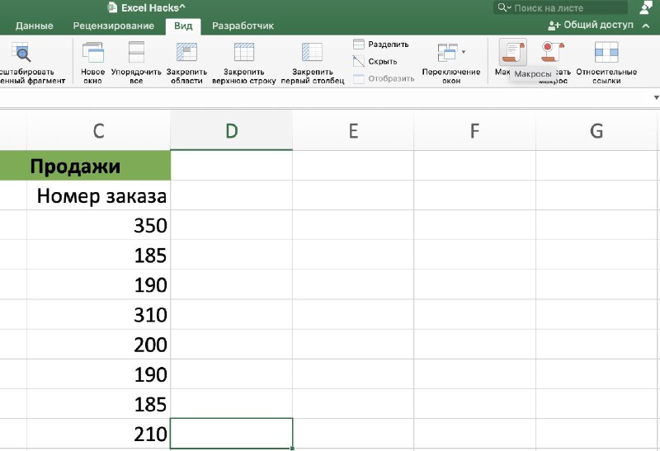660x451 pixels.
Task: Click the Zoom to Selection magnifier icon
Action: tap(21, 52)
